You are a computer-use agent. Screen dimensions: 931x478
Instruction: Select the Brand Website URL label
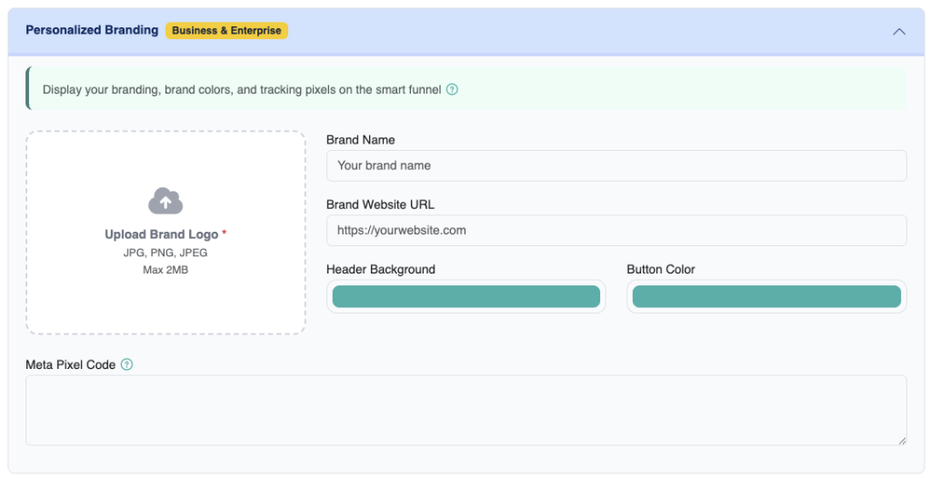[x=380, y=204]
